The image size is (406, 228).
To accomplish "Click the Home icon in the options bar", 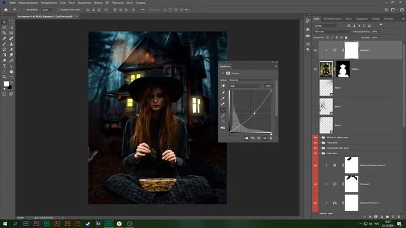I will (x=6, y=9).
